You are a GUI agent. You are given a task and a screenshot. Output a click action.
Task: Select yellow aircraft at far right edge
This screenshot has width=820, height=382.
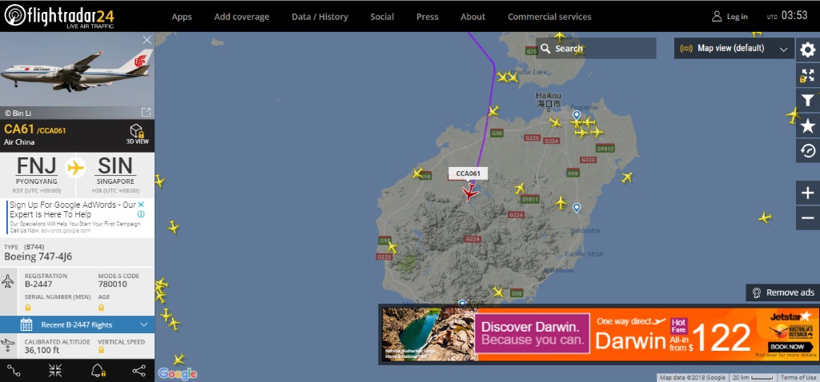tap(794, 115)
